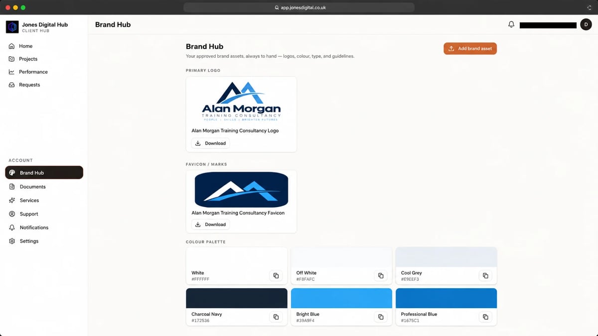Click the Home house icon in sidebar
The height and width of the screenshot is (336, 598).
pos(12,46)
